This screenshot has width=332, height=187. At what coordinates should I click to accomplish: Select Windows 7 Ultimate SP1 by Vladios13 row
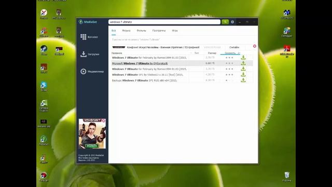coord(182,75)
